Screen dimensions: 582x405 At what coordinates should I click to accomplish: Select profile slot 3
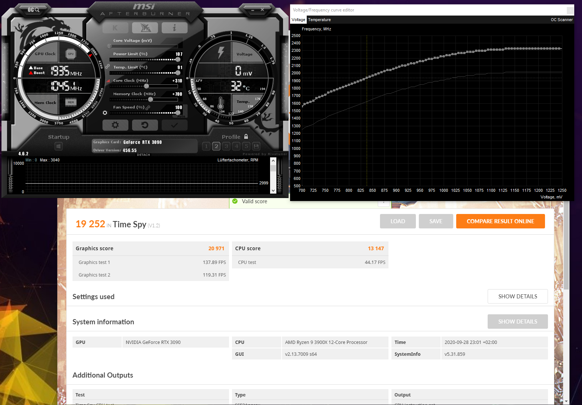pyautogui.click(x=226, y=146)
